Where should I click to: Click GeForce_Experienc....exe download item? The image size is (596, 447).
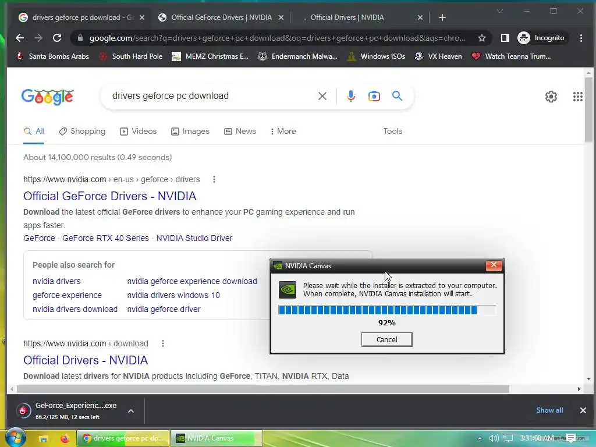pos(69,410)
